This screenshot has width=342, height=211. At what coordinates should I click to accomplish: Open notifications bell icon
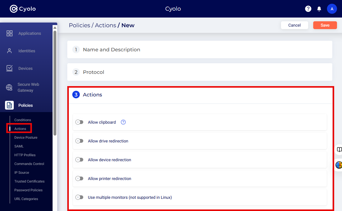click(x=319, y=9)
